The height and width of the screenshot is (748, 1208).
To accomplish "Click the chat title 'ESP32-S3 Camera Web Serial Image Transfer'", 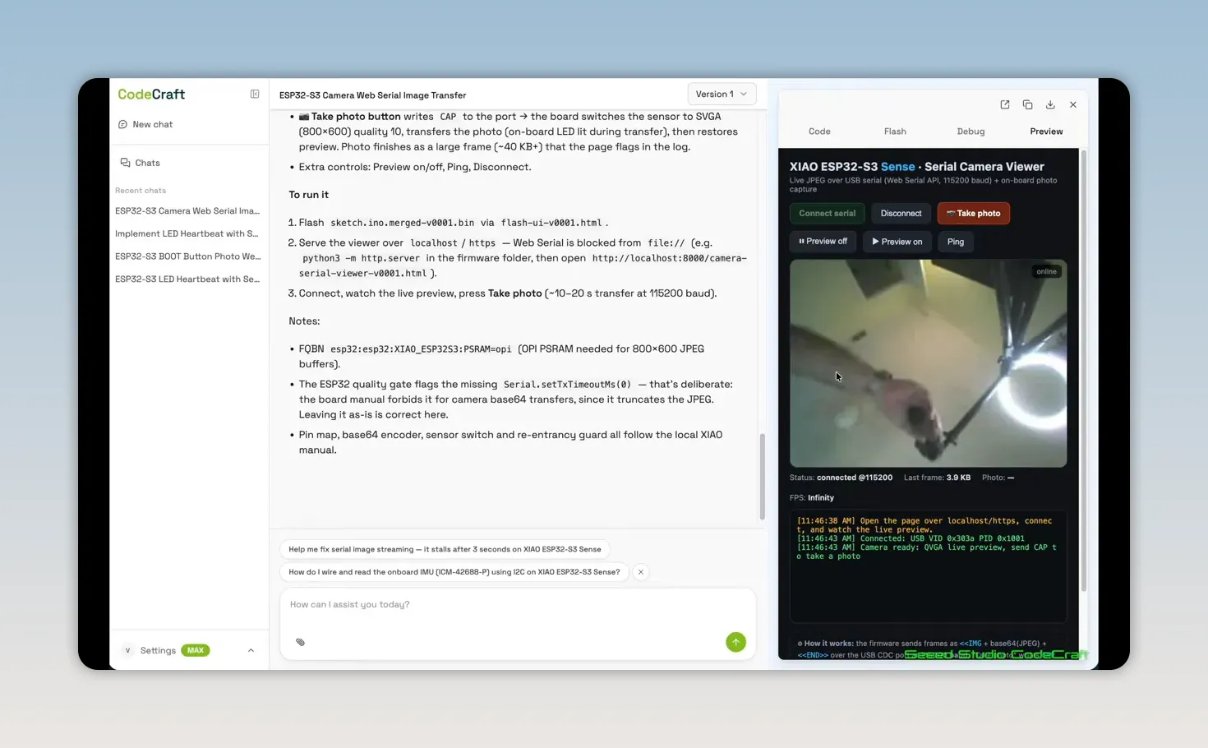I will point(372,95).
